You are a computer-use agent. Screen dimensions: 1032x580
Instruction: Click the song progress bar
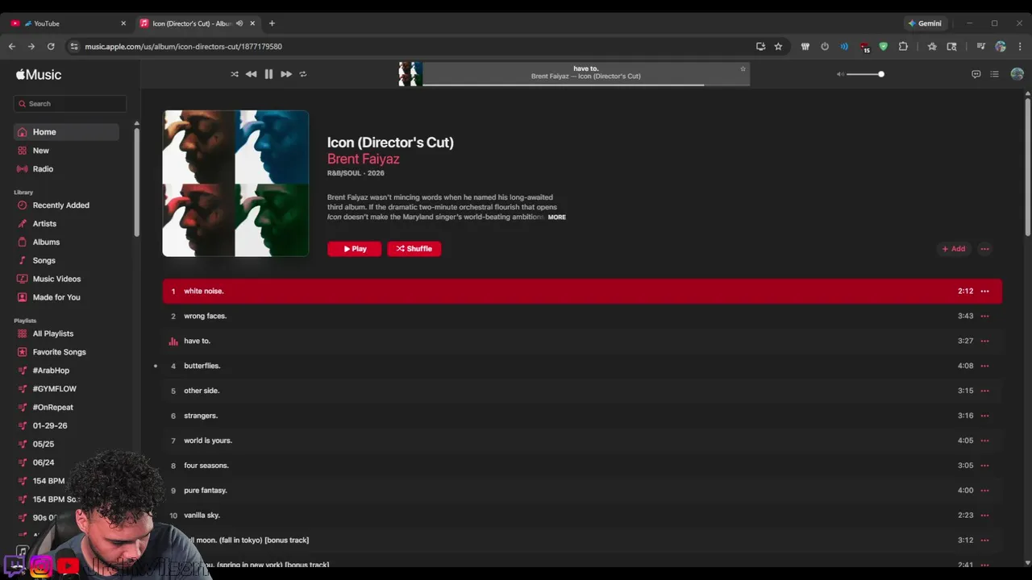pos(586,85)
